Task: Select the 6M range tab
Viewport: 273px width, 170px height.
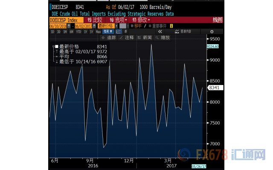Action: [71, 32]
